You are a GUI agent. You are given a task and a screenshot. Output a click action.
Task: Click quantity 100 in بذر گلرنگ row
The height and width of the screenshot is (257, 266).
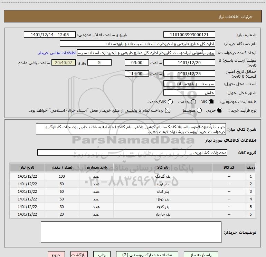62,176
